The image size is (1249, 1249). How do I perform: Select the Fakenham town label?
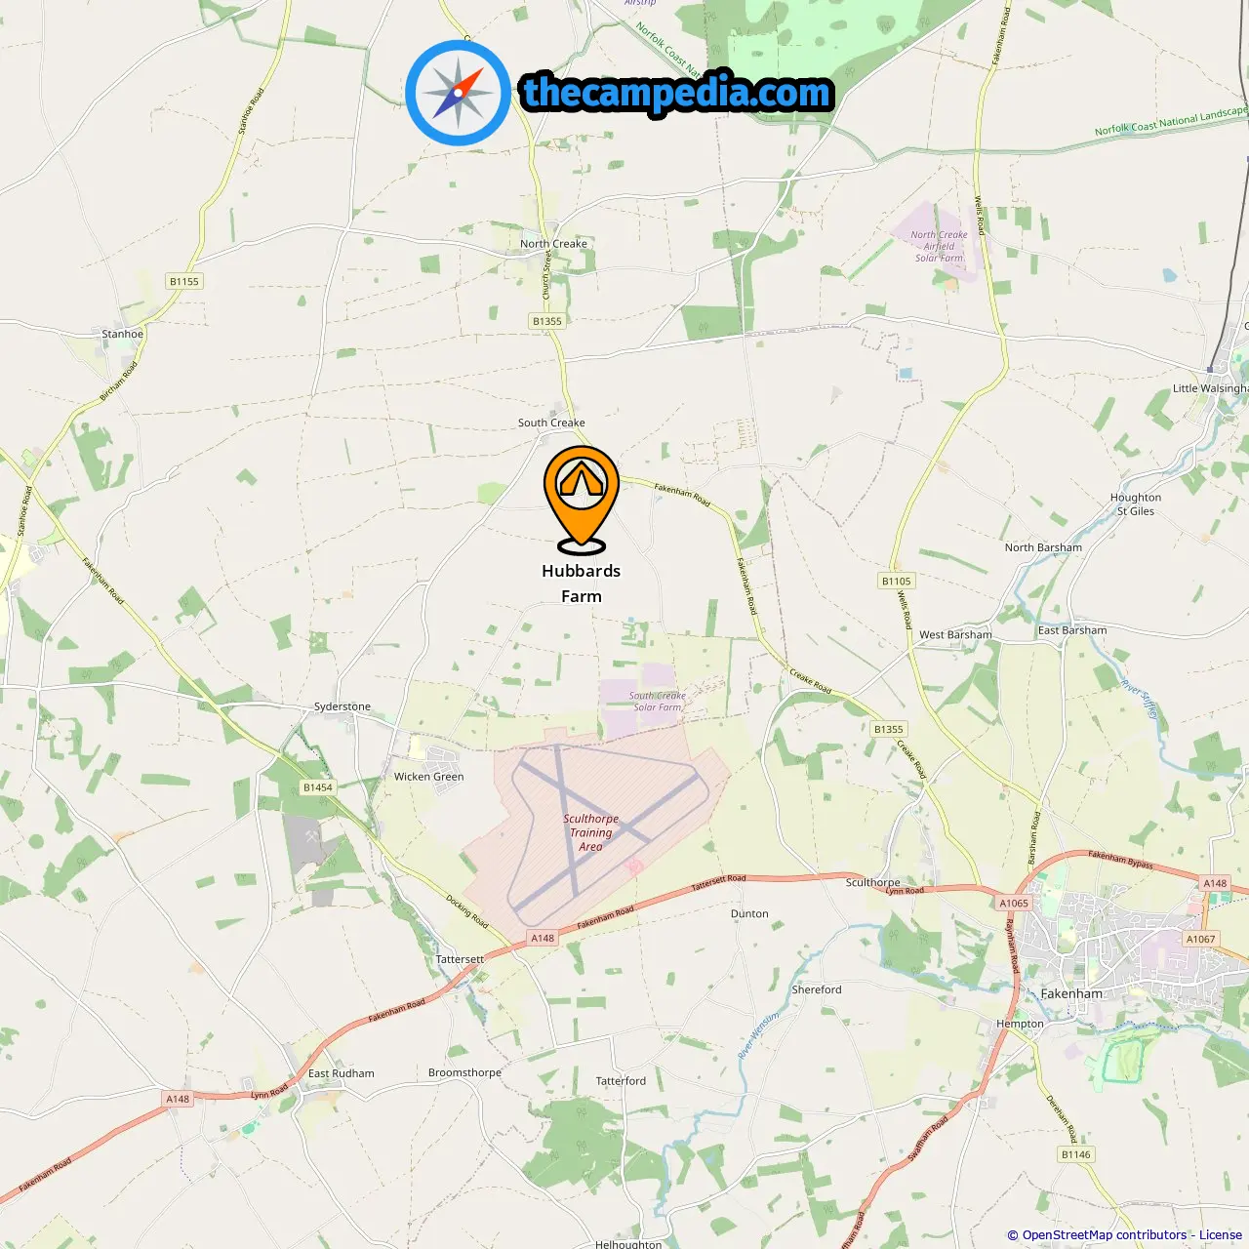[x=1071, y=993]
